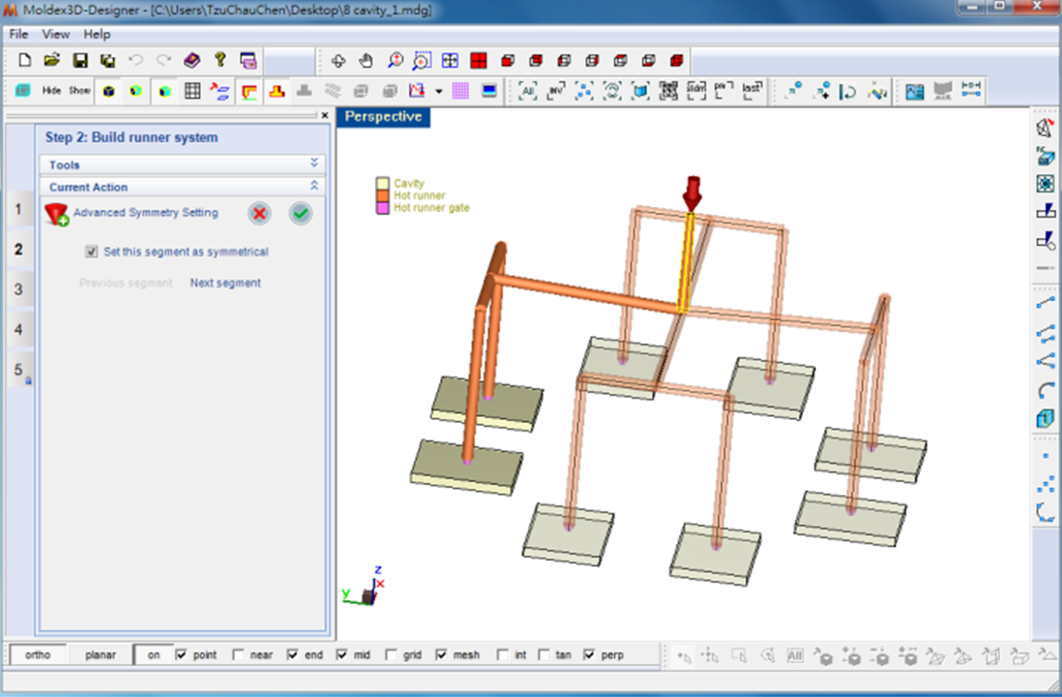Click the Perspective viewport label

[x=384, y=117]
